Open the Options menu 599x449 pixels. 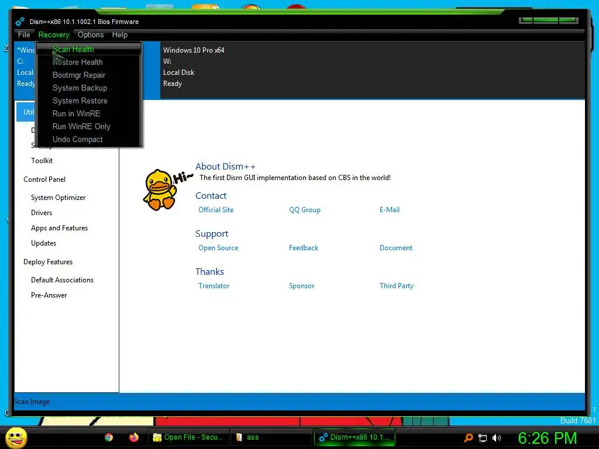click(x=91, y=34)
